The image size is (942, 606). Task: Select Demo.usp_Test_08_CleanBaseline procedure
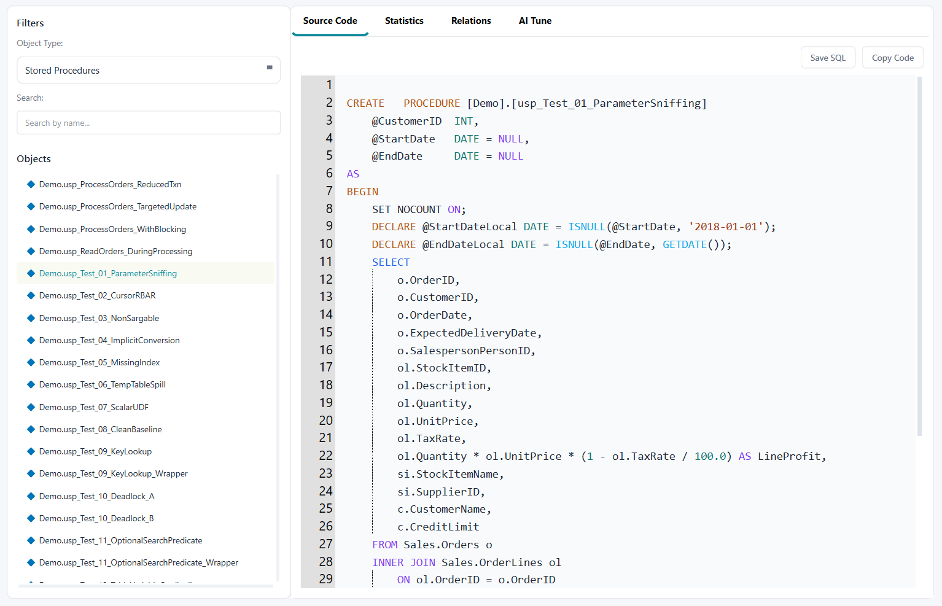[146, 429]
